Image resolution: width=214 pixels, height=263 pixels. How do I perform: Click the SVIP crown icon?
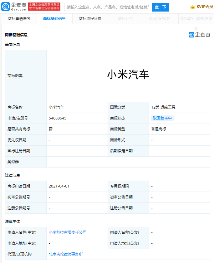click(192, 7)
